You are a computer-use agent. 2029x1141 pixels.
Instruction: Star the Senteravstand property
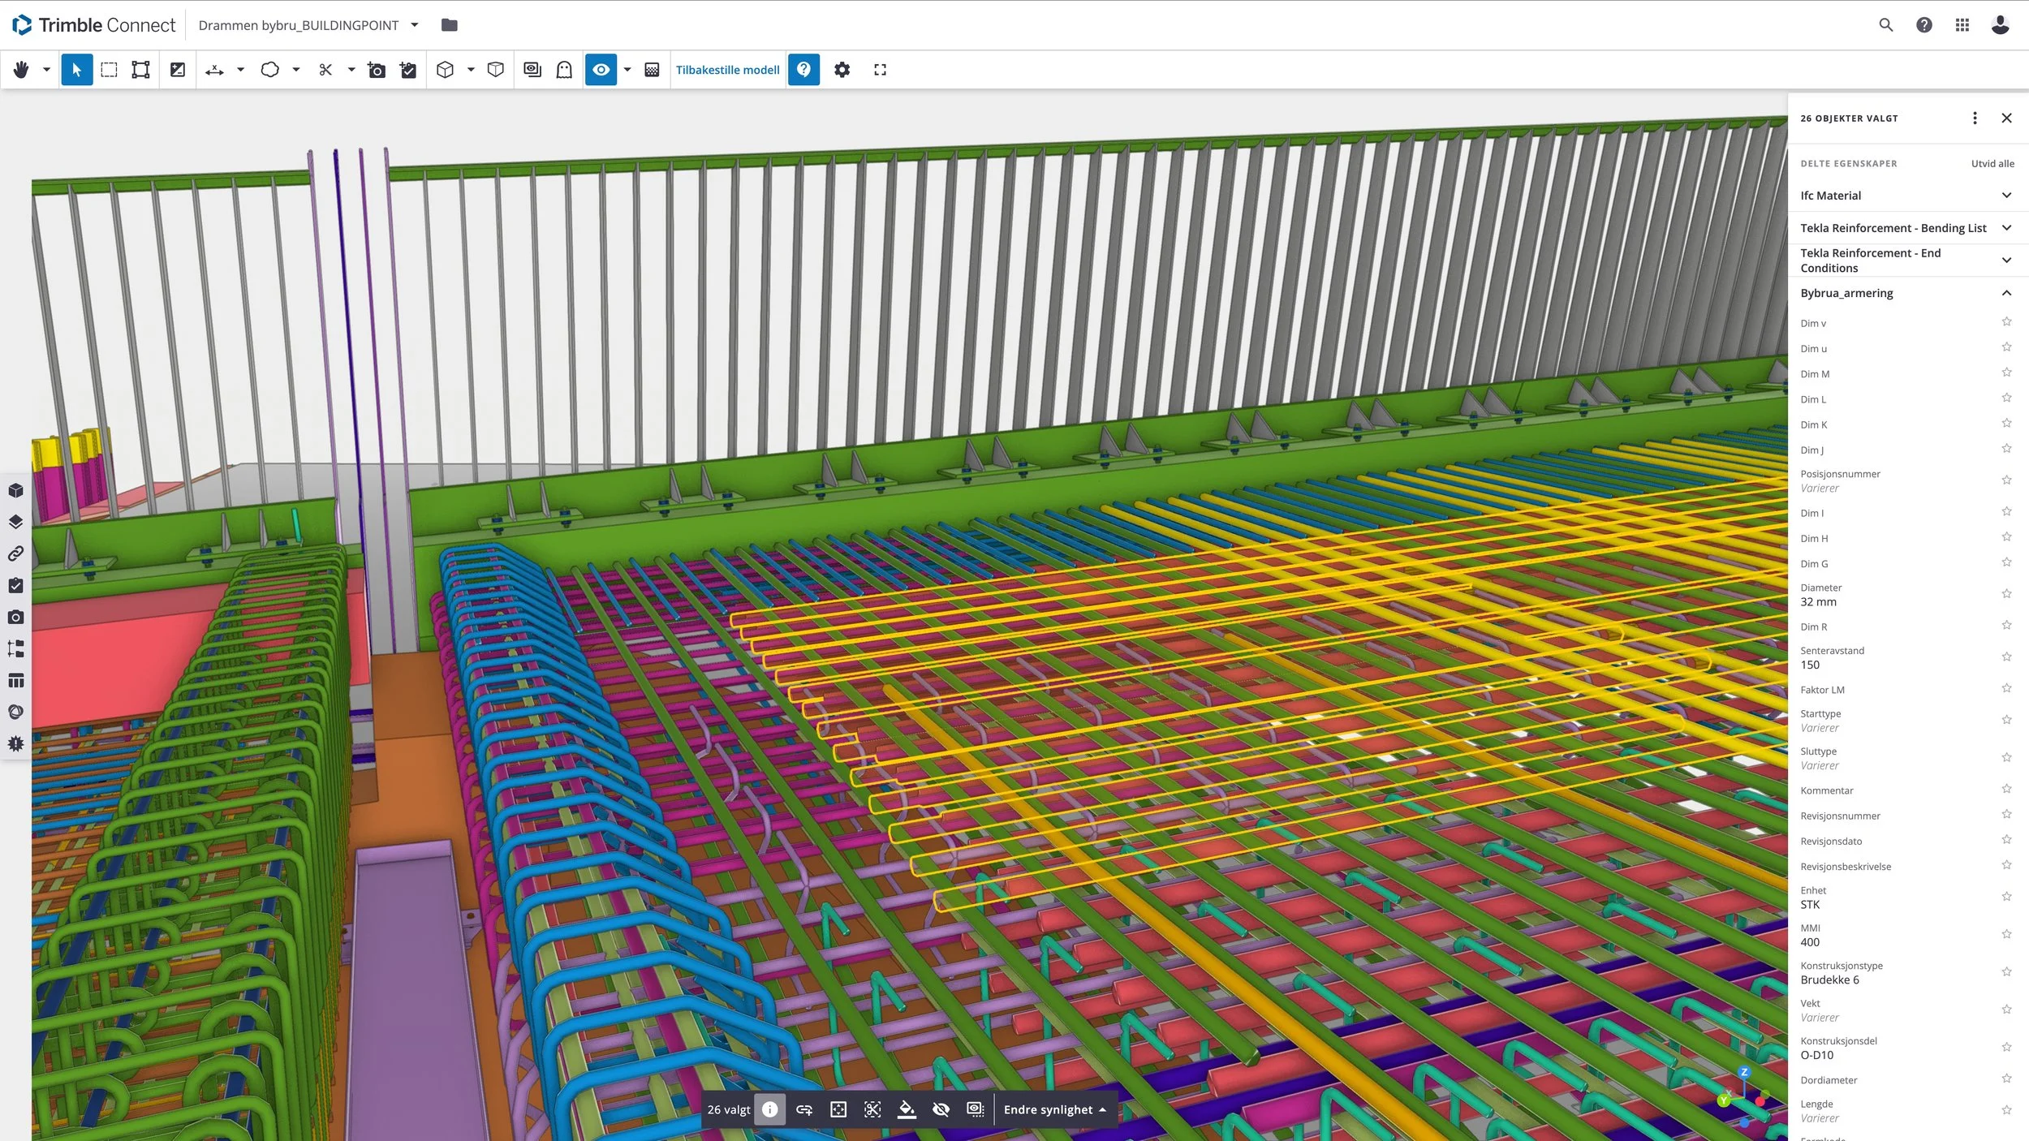pyautogui.click(x=2006, y=657)
